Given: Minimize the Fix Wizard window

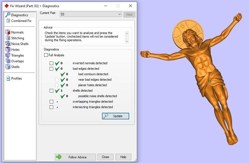Looking at the screenshot, I should point(106,6).
